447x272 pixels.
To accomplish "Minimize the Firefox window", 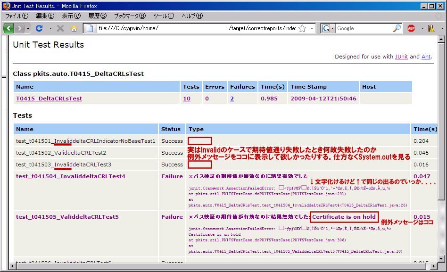I will [424, 6].
